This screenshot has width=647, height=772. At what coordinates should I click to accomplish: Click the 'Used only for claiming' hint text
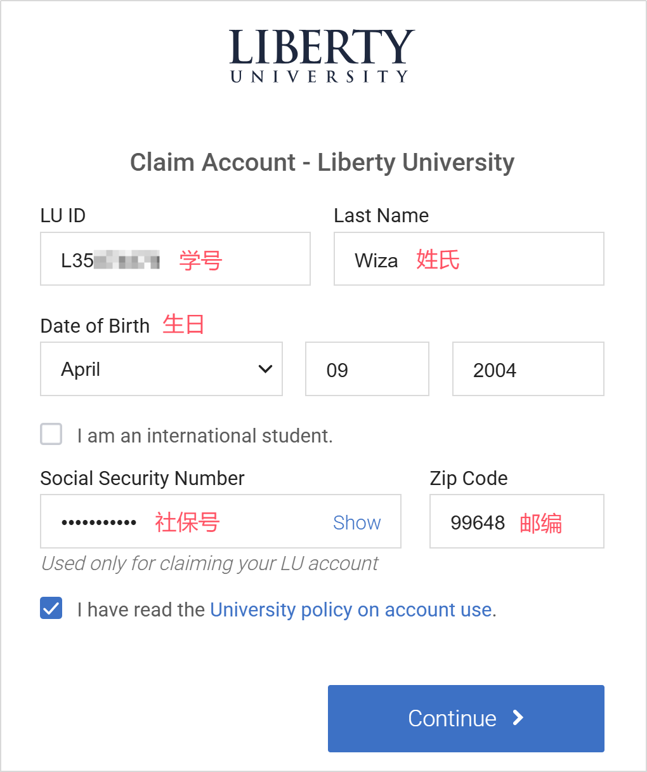(x=209, y=563)
